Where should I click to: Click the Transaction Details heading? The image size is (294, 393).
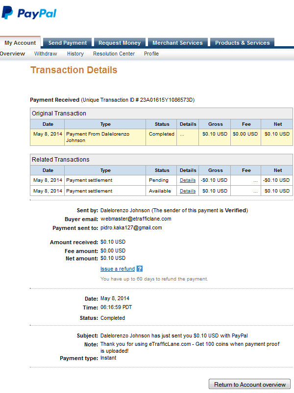tap(74, 70)
